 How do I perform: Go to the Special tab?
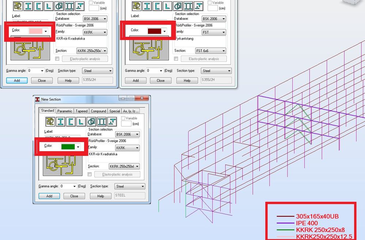pyautogui.click(x=114, y=111)
